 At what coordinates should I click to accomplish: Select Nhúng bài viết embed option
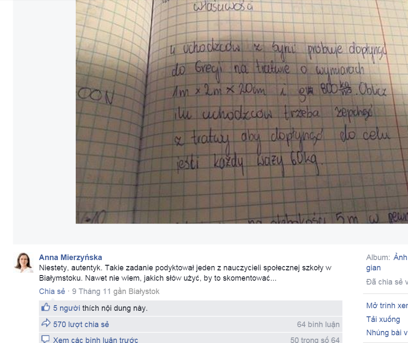tap(387, 333)
